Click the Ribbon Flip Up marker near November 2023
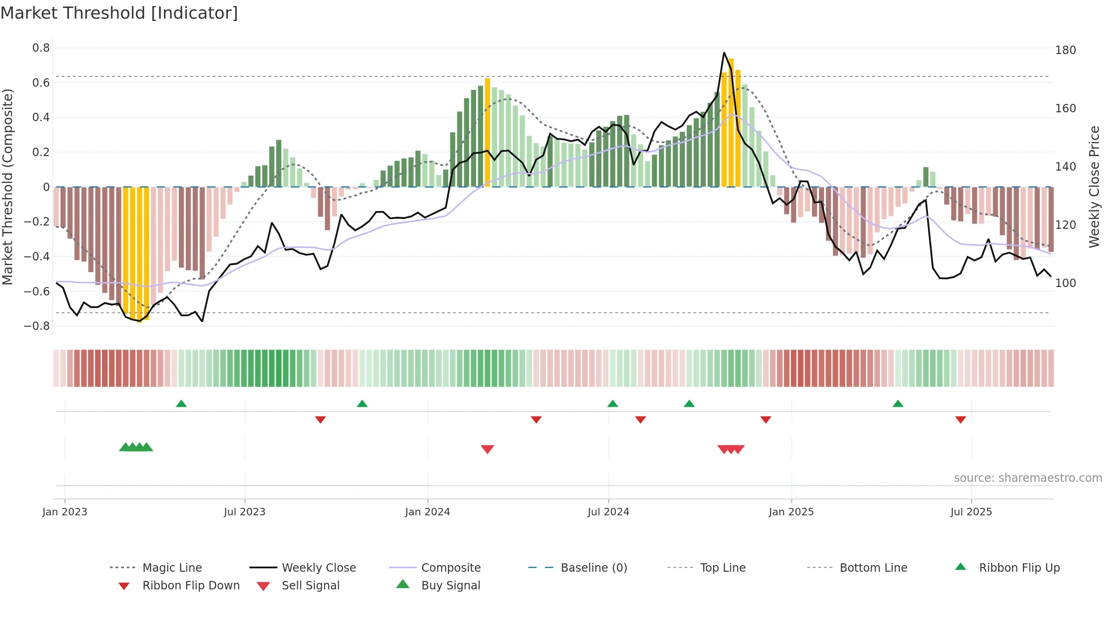The width and height of the screenshot is (1118, 629). [x=362, y=403]
